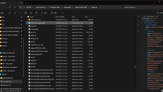Cut the selected file with scissors icon
This screenshot has width=163, height=92.
point(9,13)
